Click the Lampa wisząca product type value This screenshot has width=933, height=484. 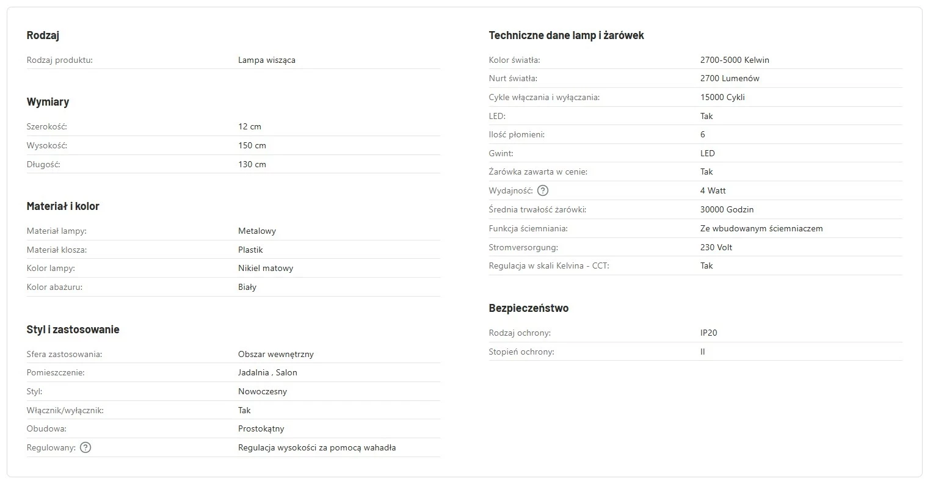point(266,60)
